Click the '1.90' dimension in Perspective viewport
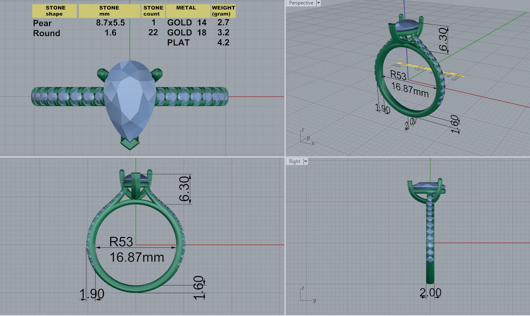Image resolution: width=530 pixels, height=316 pixels. 382,108
